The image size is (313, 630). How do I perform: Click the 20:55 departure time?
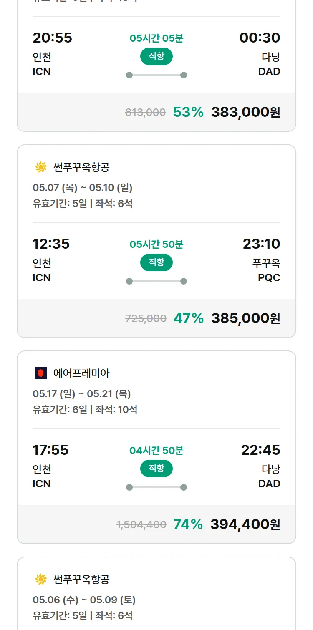tap(52, 38)
